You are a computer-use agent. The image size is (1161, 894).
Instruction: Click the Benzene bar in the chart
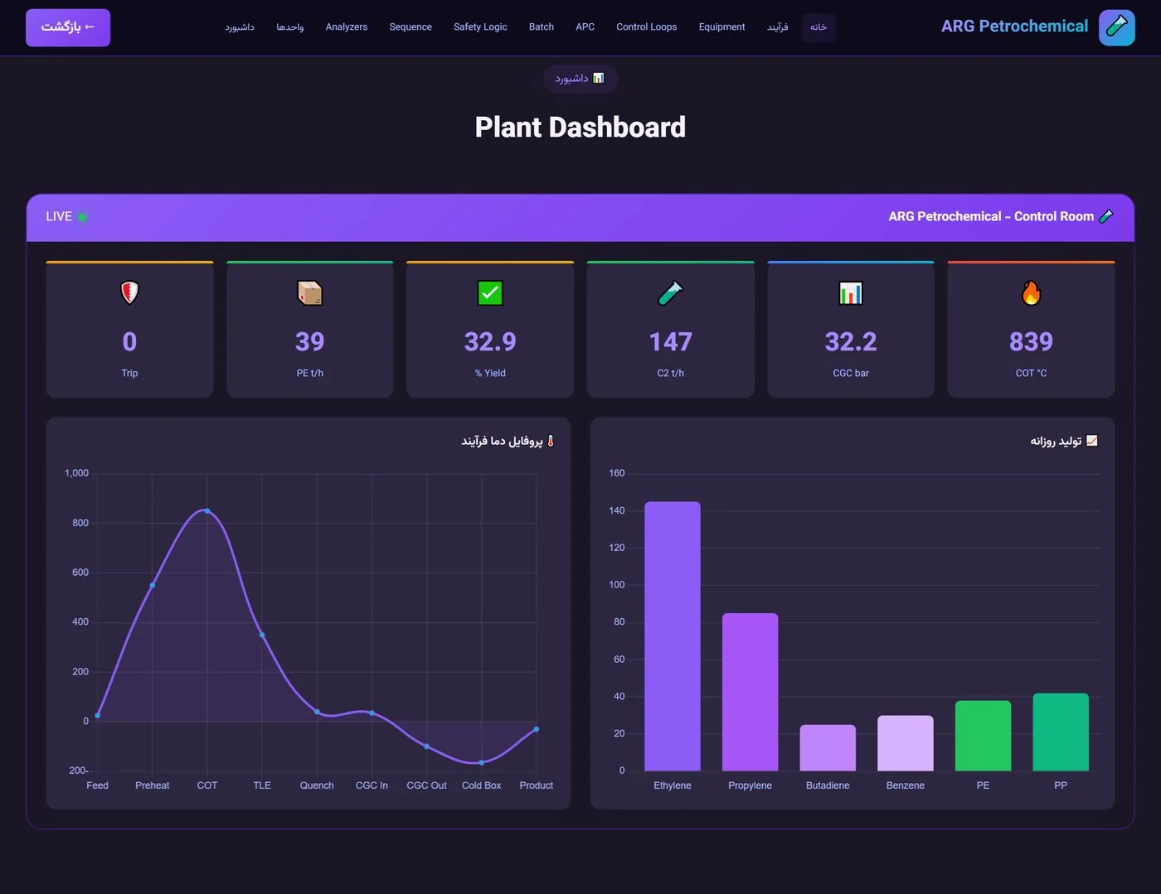click(x=906, y=743)
